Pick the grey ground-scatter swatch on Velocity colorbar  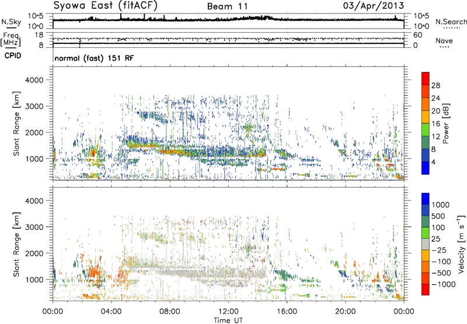pos(426,244)
